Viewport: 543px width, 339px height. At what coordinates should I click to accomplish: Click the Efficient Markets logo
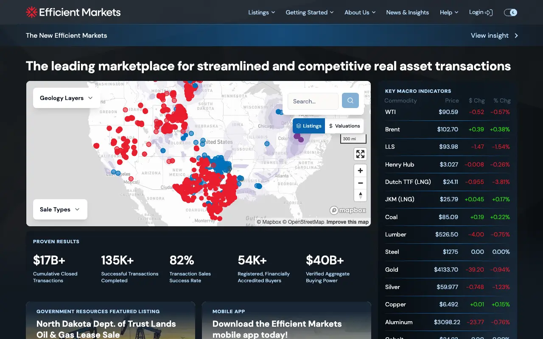click(x=73, y=12)
